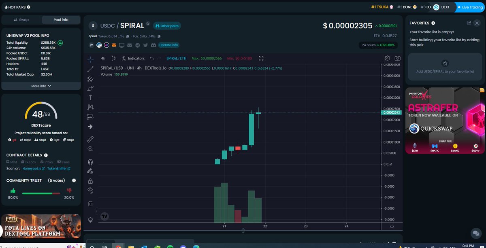Image resolution: width=486 pixels, height=248 pixels.
Task: Collapse the drawing toolbar side arrow
Action: point(97,211)
